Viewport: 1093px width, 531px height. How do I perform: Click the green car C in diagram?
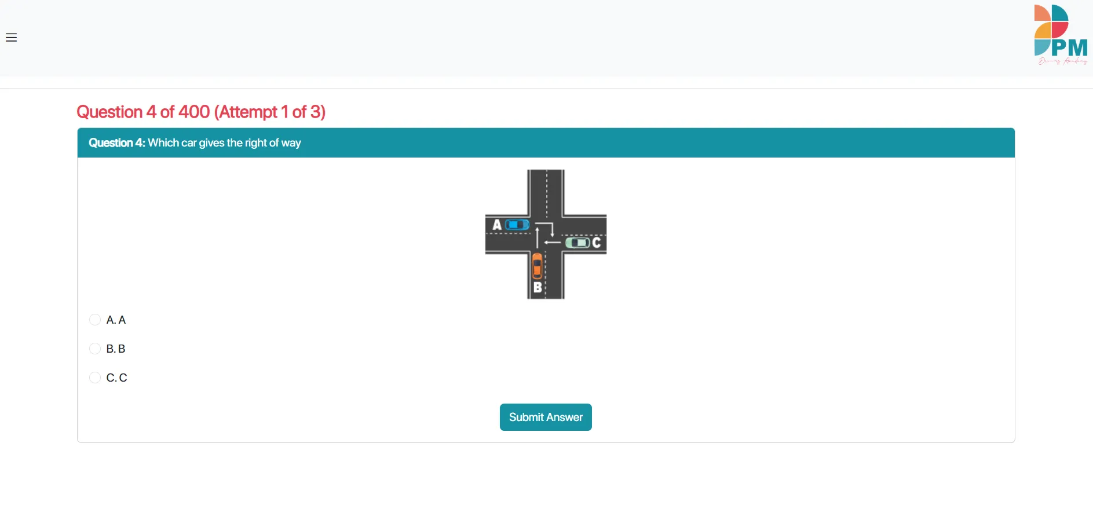577,243
